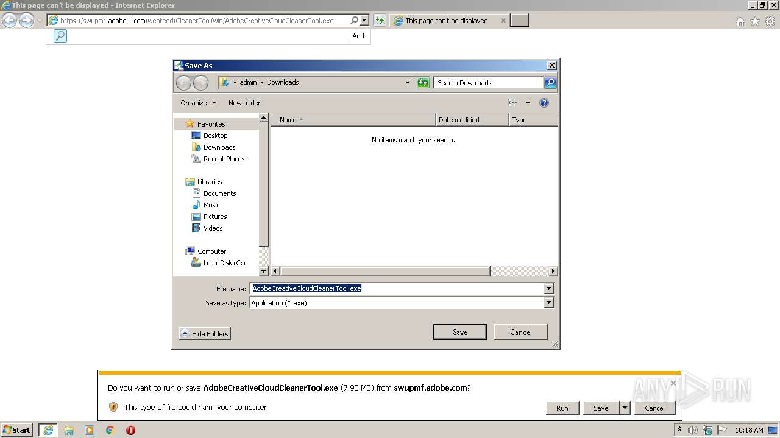Click the File name input field

[397, 288]
